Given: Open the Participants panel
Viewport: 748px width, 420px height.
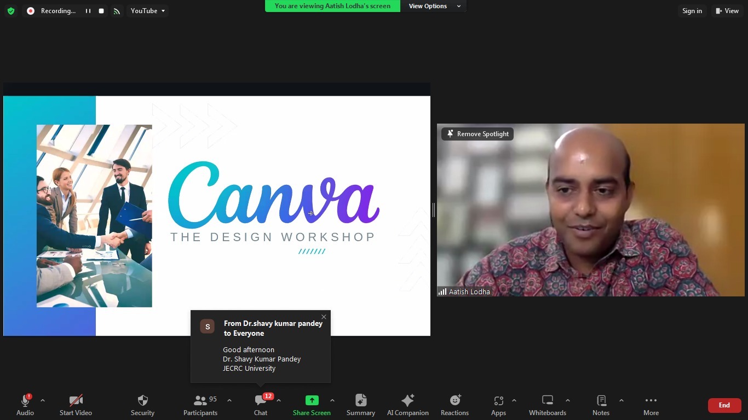Looking at the screenshot, I should (x=200, y=405).
